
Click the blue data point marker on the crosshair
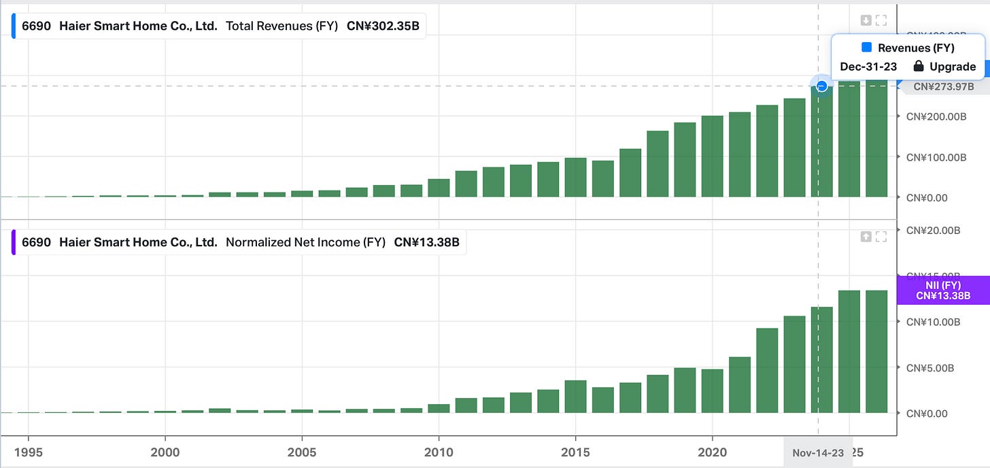pyautogui.click(x=821, y=86)
